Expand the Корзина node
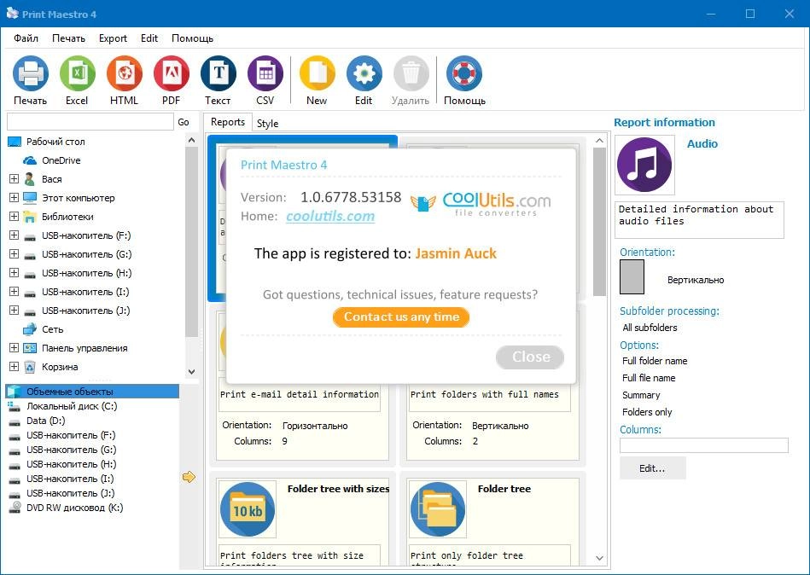Viewport: 810px width, 575px height. (14, 367)
